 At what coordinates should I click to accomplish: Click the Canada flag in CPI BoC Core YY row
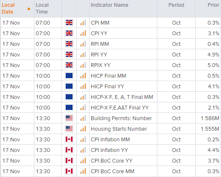click(x=69, y=160)
